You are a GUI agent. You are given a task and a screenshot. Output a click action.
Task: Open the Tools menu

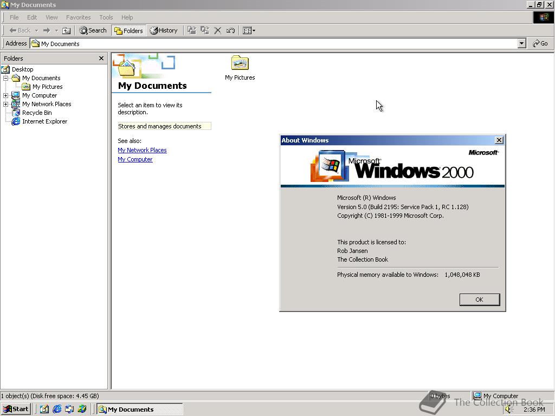click(x=106, y=17)
